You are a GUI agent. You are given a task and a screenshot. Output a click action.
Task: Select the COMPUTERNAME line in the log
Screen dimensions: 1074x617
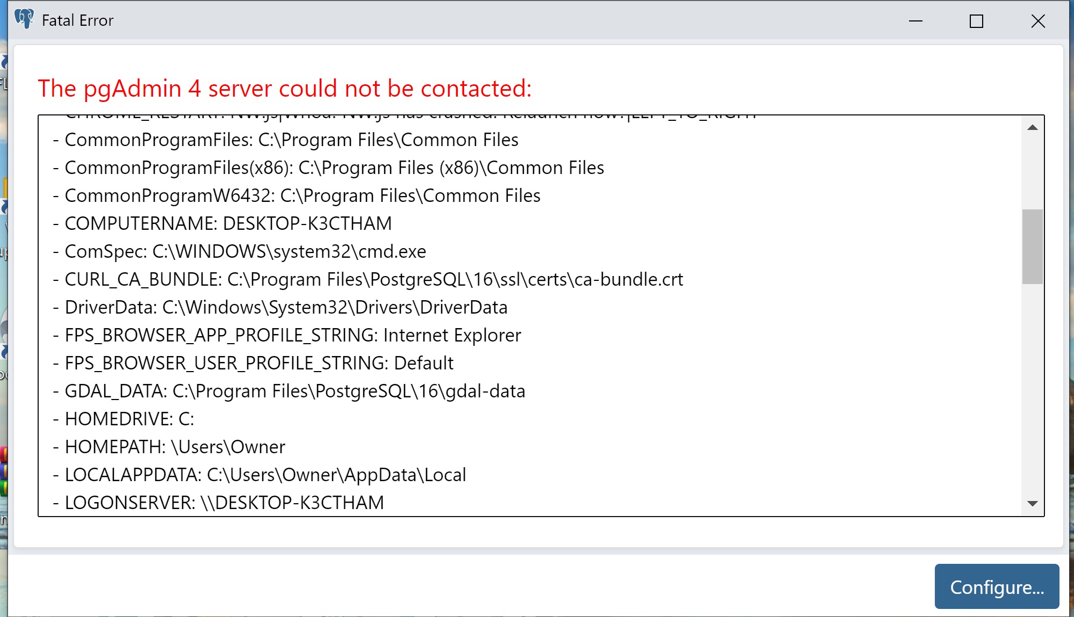(x=228, y=223)
